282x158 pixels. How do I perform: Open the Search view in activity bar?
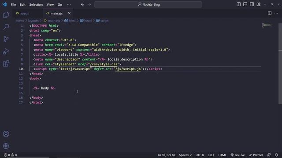pyautogui.click(x=6, y=27)
